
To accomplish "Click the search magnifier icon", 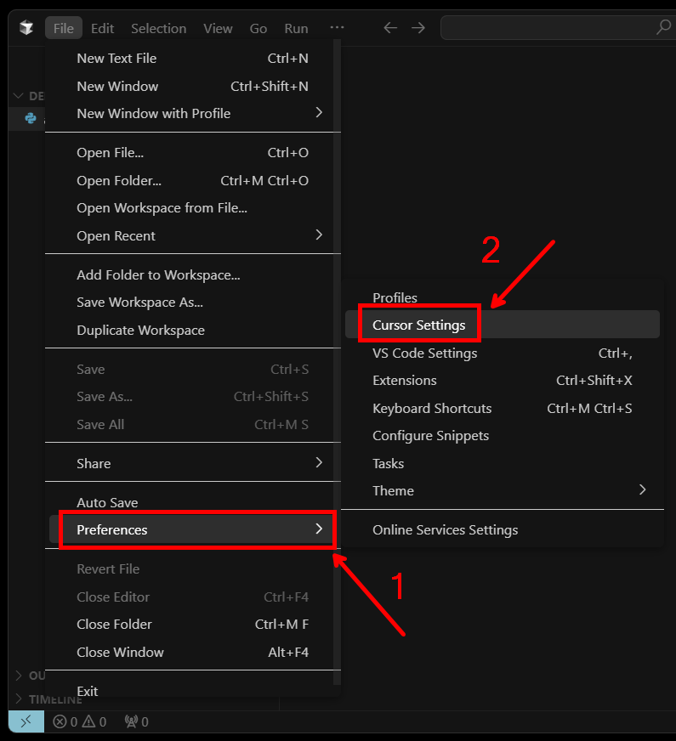I will 664,27.
